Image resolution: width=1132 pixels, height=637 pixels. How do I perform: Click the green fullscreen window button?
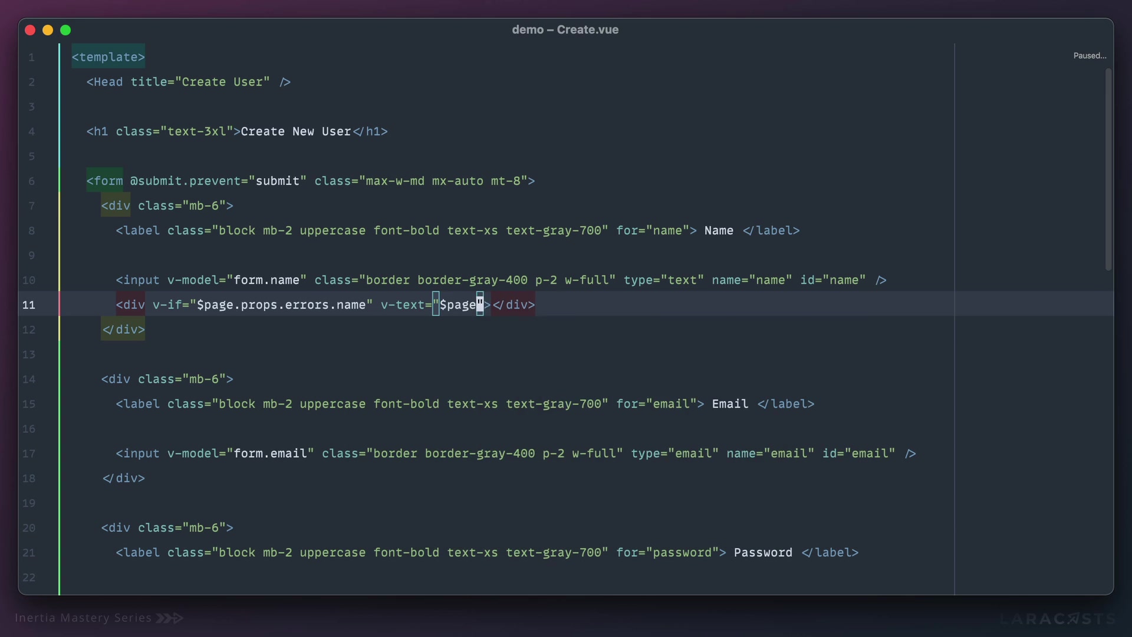pos(65,30)
